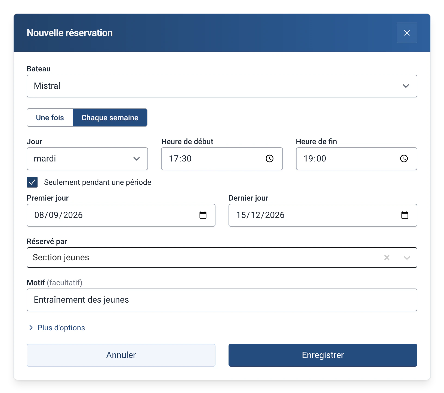Open the Heure de fin clock picker icon
The width and height of the screenshot is (444, 393).
404,159
